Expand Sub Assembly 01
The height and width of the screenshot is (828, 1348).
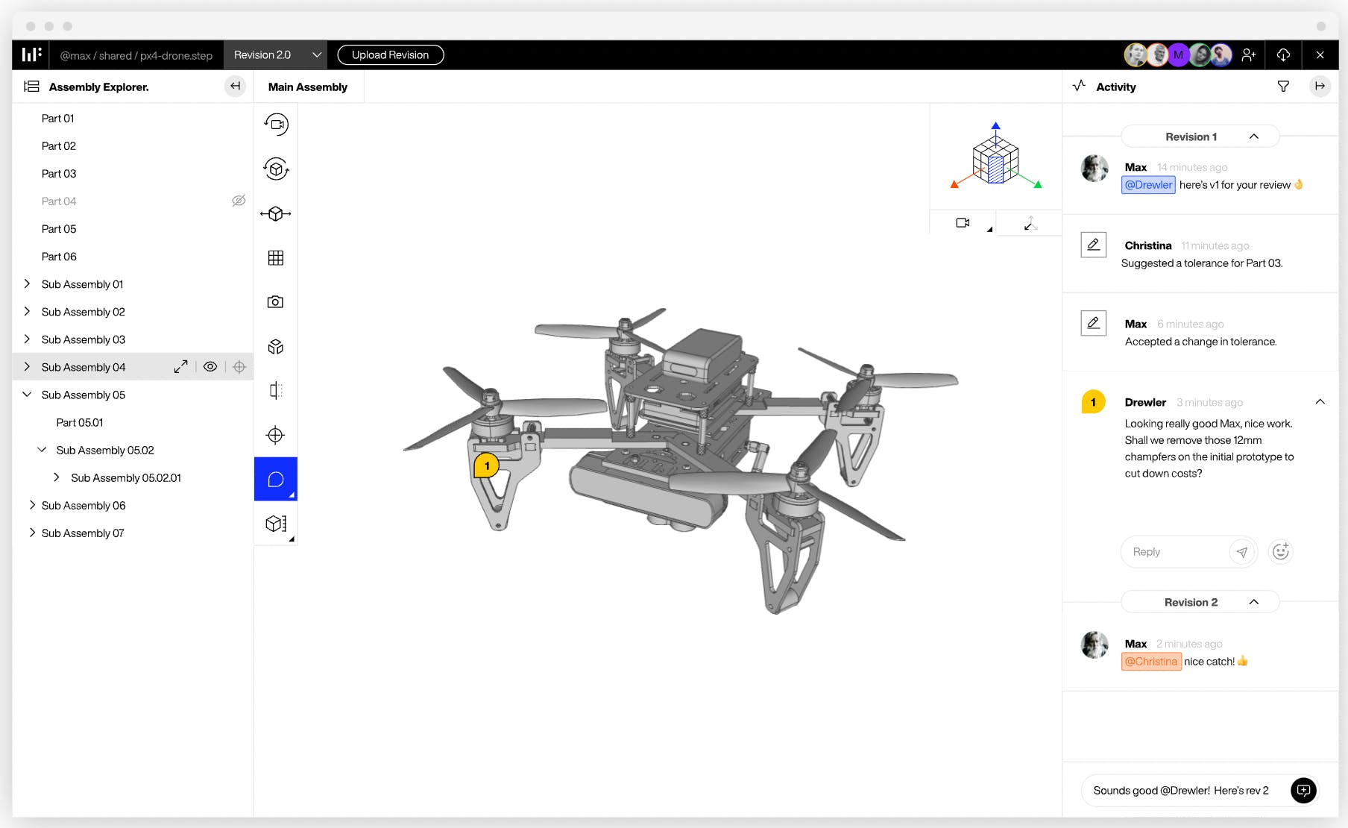click(x=27, y=284)
